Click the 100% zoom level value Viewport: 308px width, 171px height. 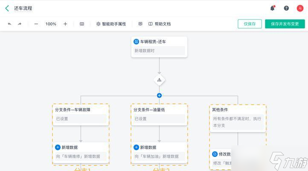coord(51,24)
